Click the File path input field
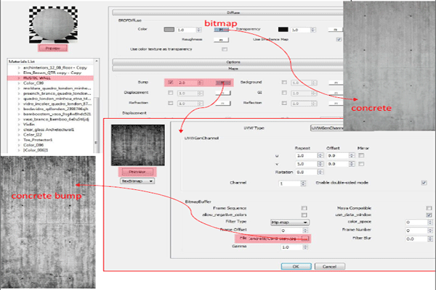436x290 pixels. tap(275, 239)
